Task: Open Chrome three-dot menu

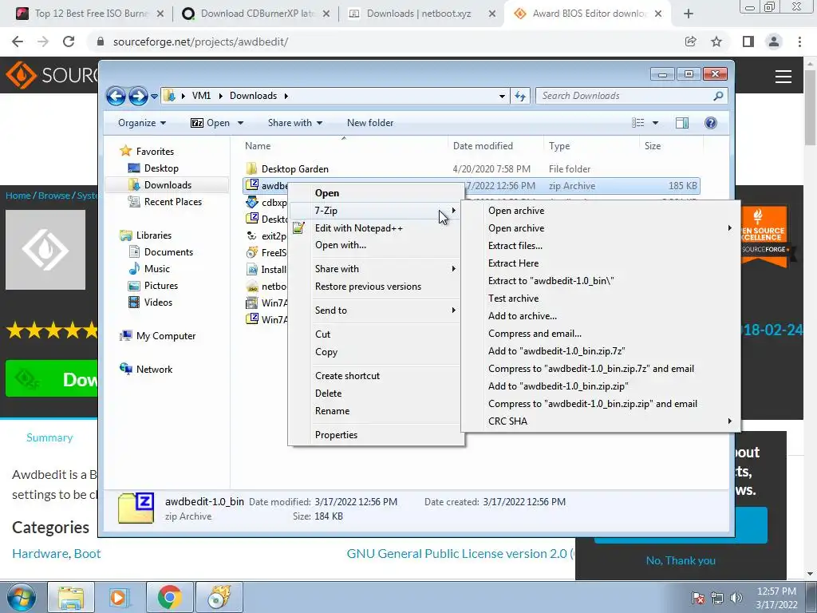Action: coord(799,42)
